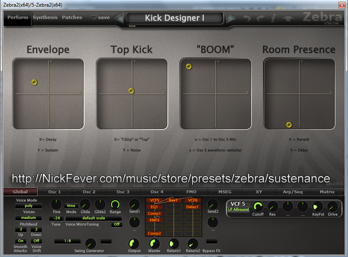This screenshot has width=348, height=257.
Task: Select the Rev1 module in the grid
Action: click(173, 200)
